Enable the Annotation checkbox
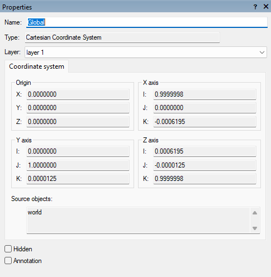Viewport: 271px width, 277px height. 8,261
